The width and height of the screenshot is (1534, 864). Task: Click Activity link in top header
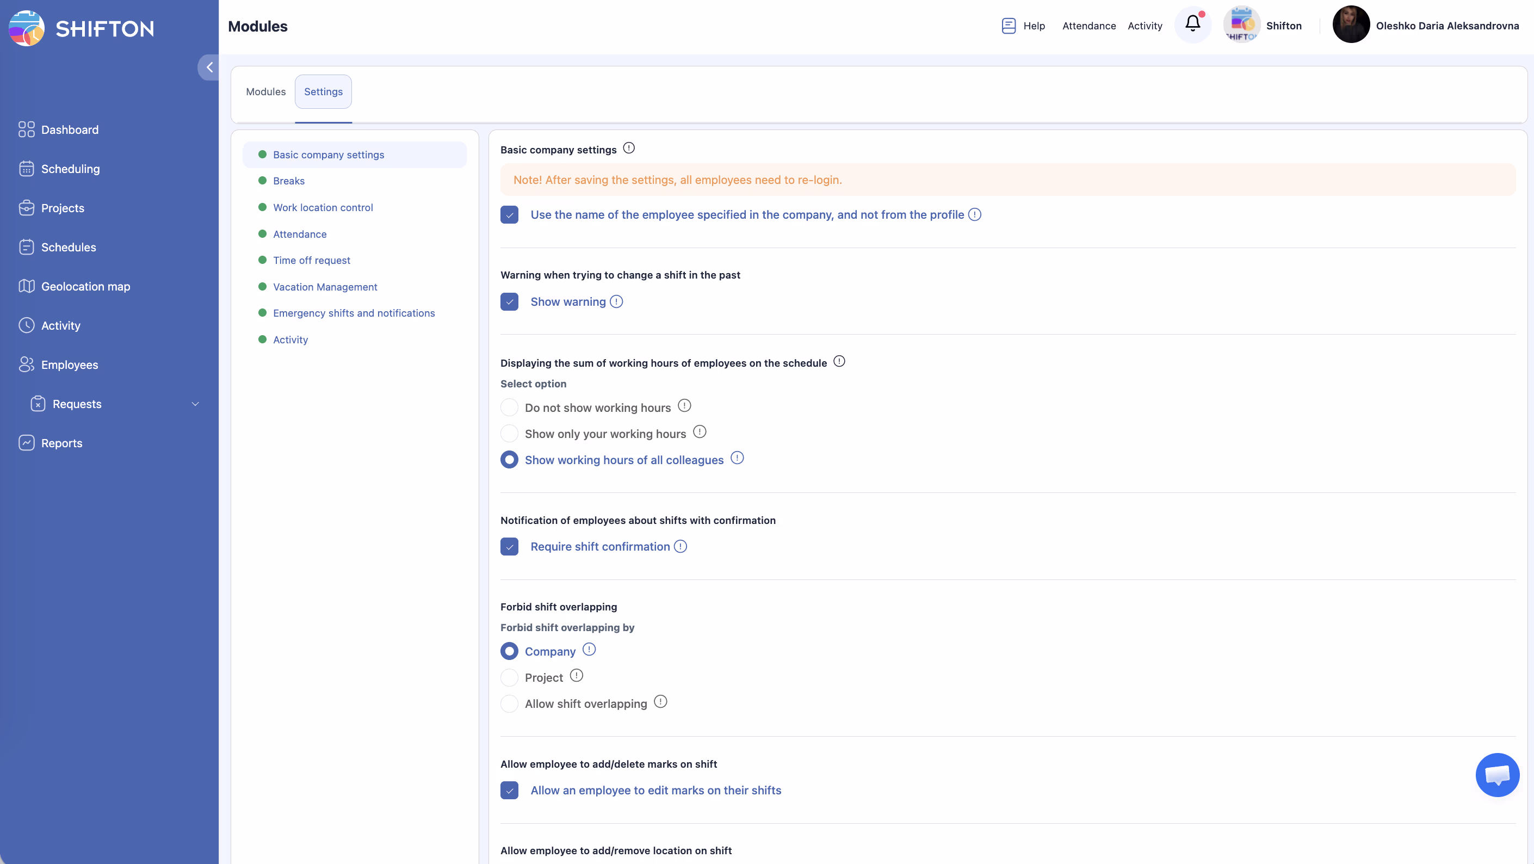tap(1145, 26)
